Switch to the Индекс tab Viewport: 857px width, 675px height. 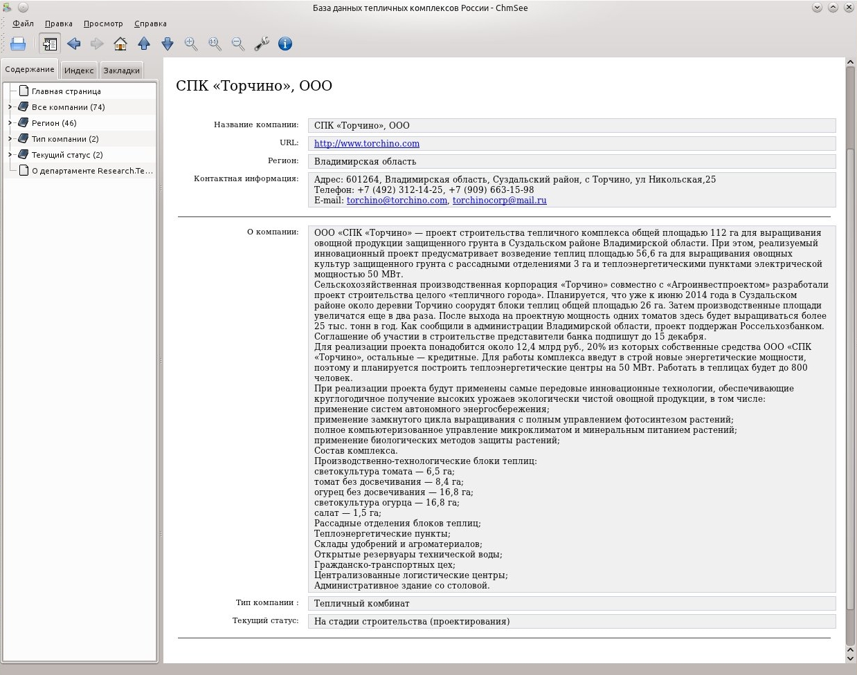pyautogui.click(x=79, y=71)
